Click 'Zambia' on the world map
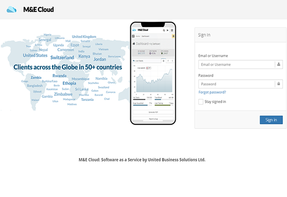The image size is (287, 197). (36, 77)
